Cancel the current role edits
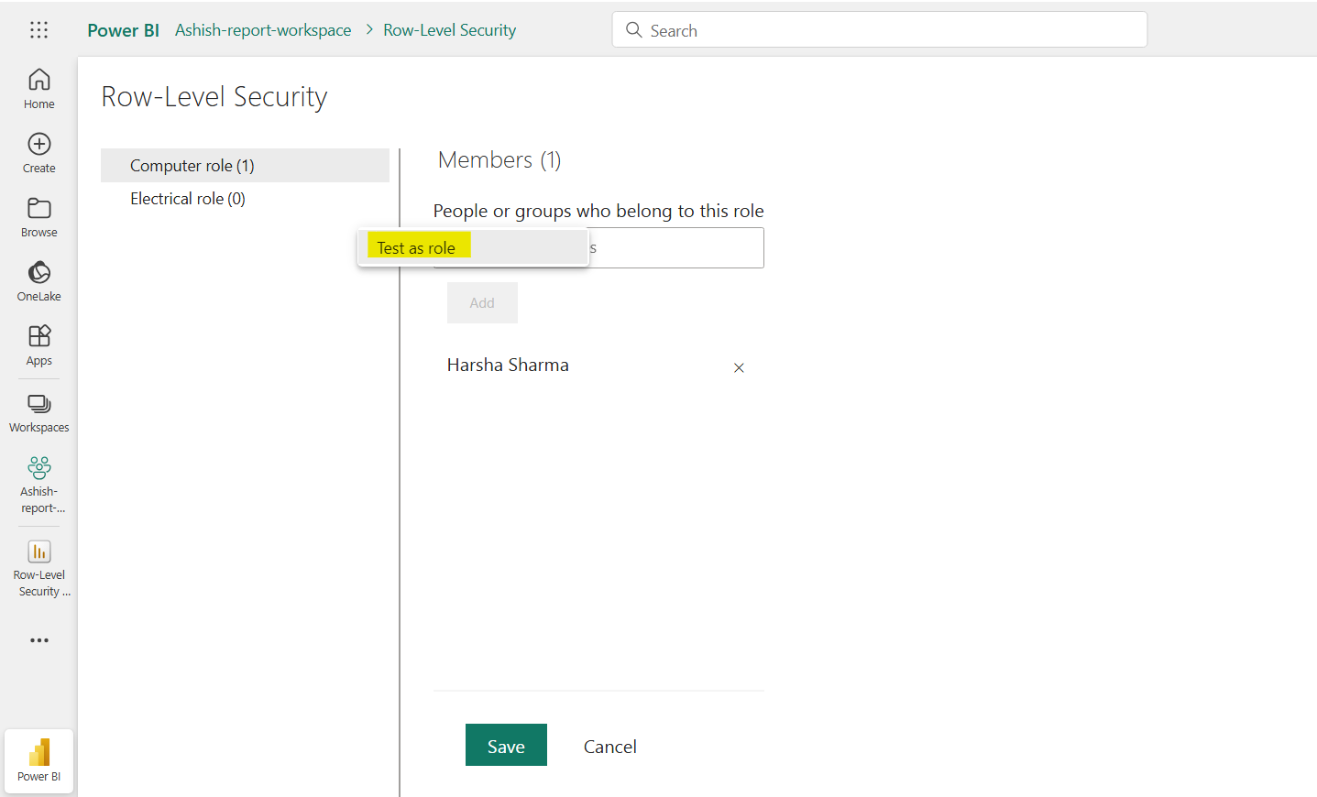1317x797 pixels. [x=609, y=746]
